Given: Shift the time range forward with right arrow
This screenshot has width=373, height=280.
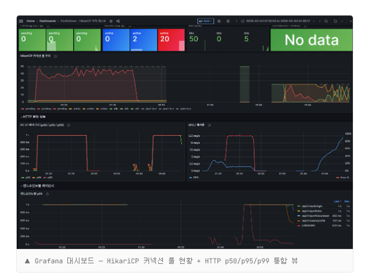Looking at the screenshot, I should [319, 21].
